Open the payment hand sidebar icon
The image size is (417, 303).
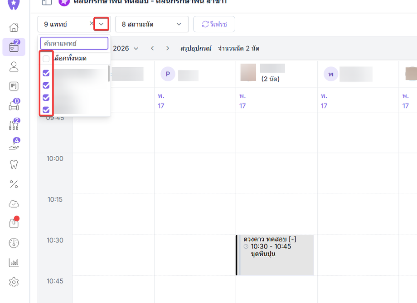tap(14, 144)
